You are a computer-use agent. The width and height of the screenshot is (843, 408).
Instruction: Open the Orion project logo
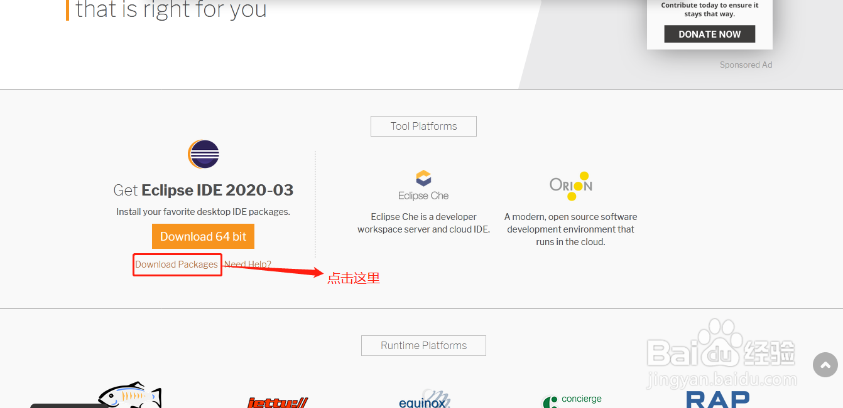click(571, 186)
